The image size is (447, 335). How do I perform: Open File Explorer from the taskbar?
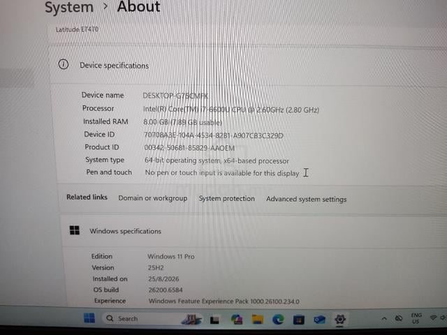coord(258,320)
